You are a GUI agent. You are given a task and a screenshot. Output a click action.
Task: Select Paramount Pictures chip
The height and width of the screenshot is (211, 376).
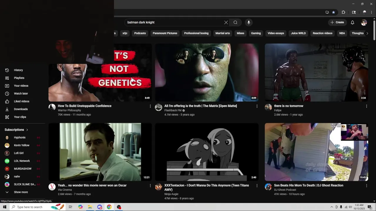coord(165,33)
